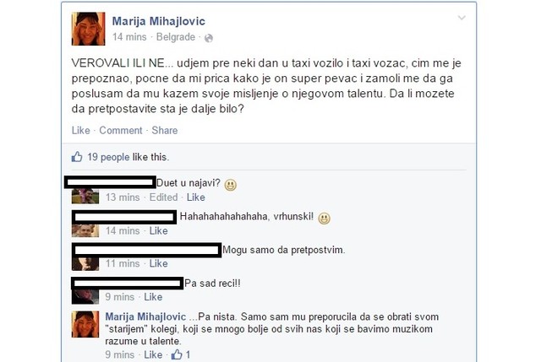Viewport: 541px width, 362px height.
Task: Open avatar of 'Mogu samo da pretpostvim' commenter
Action: pos(85,263)
